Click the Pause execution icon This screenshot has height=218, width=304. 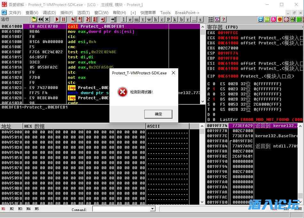click(64, 19)
